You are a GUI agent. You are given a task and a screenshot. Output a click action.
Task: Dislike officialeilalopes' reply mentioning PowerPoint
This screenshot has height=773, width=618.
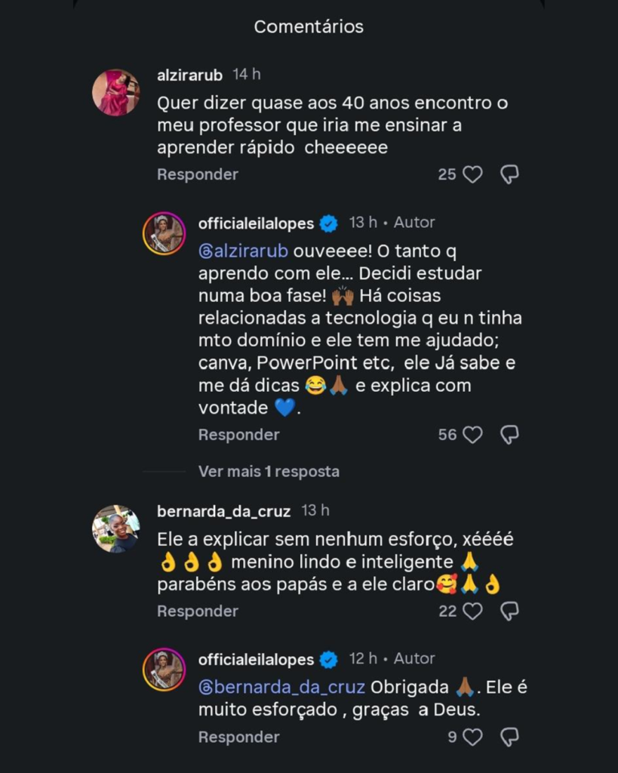click(510, 435)
